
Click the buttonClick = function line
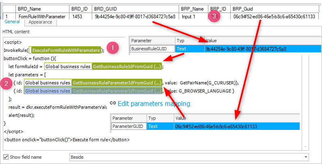(x=30, y=58)
